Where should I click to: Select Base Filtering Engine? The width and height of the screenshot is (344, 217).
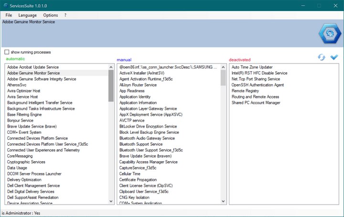click(x=24, y=115)
